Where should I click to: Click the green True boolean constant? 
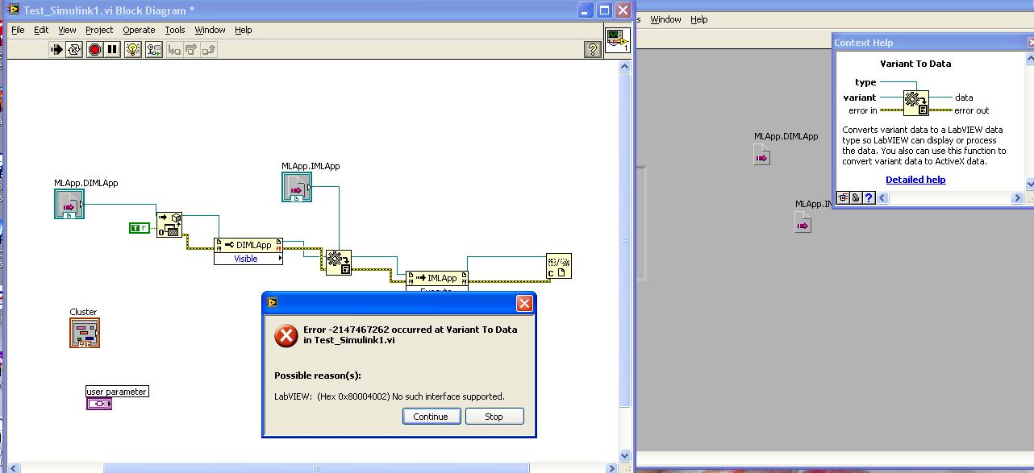140,228
